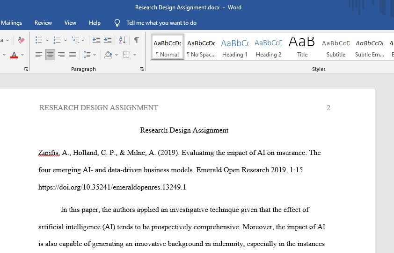Open Shading color dropdown arrow
Screen dimensions: 394x253
(117, 55)
